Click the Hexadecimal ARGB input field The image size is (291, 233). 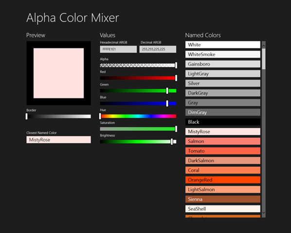[x=118, y=49]
